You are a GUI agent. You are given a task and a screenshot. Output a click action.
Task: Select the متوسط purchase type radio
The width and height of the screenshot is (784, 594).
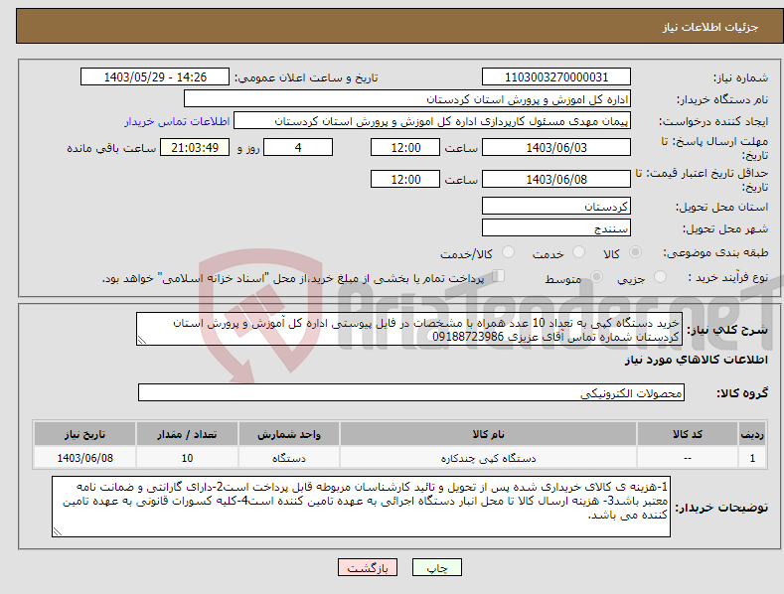coord(596,276)
